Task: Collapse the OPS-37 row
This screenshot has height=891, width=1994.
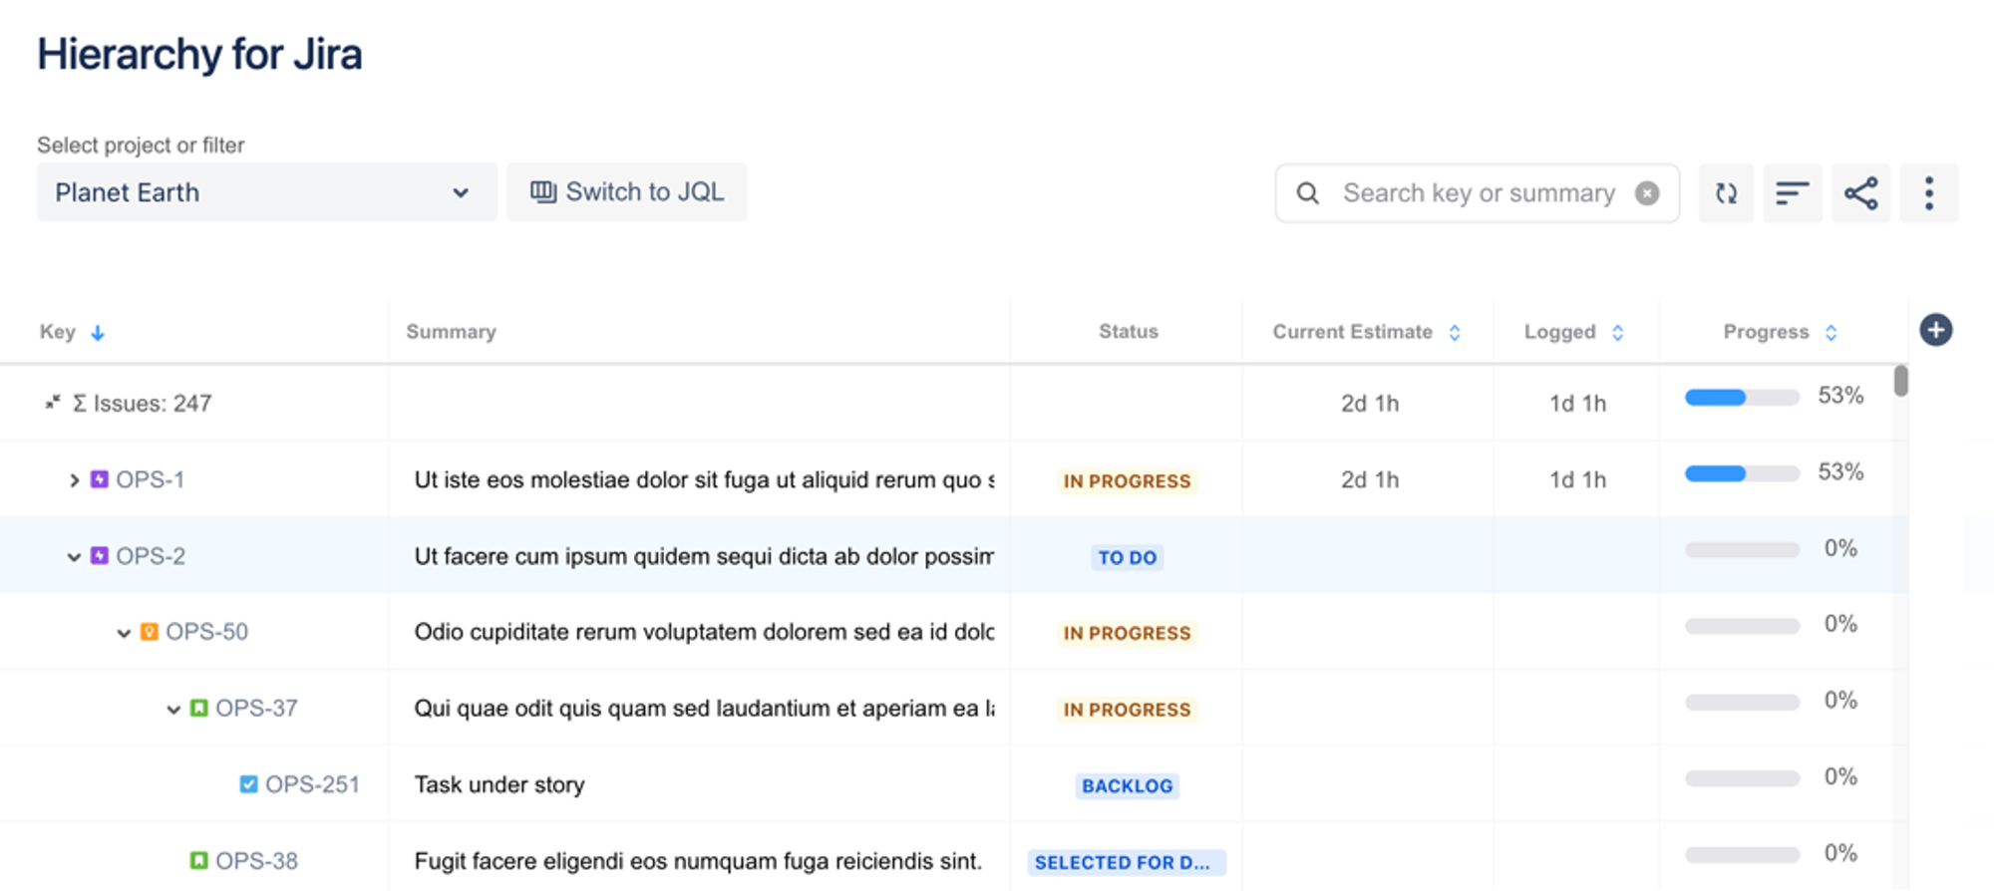Action: click(173, 710)
